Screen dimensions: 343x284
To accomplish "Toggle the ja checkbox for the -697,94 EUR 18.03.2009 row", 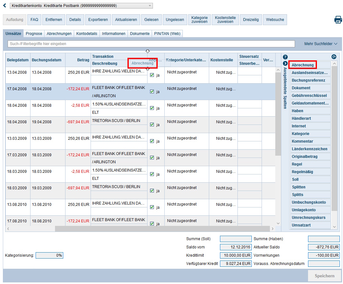I will 152,191.
